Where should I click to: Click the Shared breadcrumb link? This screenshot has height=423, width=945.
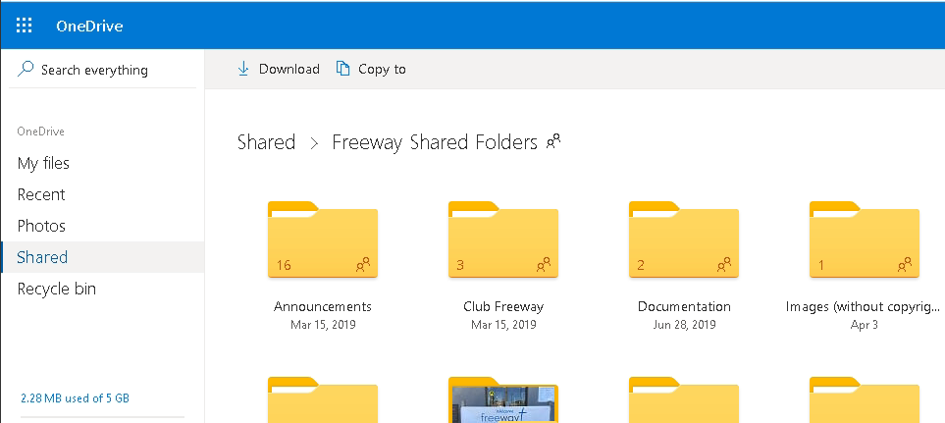click(x=266, y=142)
